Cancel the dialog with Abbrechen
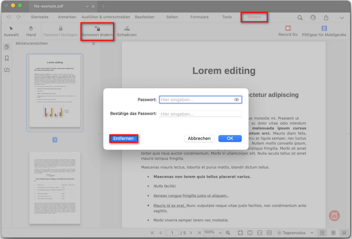 click(x=199, y=138)
